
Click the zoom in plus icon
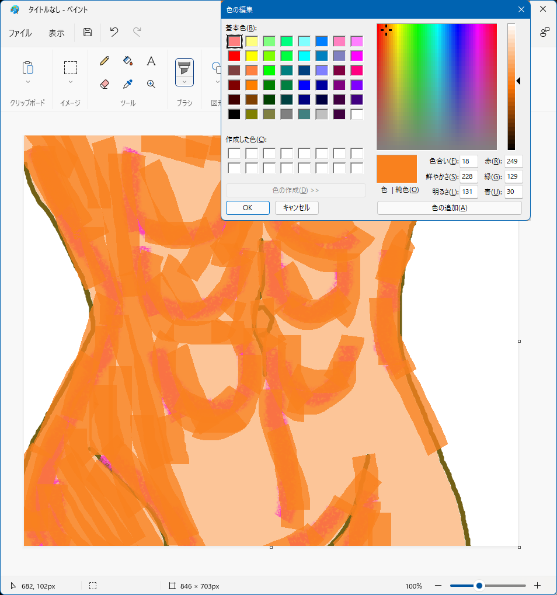(x=538, y=586)
